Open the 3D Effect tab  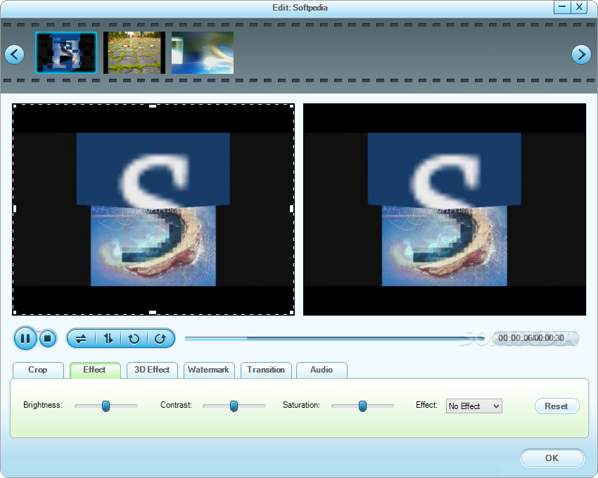152,370
